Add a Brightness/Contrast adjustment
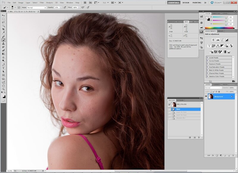The width and height of the screenshot is (238, 173). (213, 40)
